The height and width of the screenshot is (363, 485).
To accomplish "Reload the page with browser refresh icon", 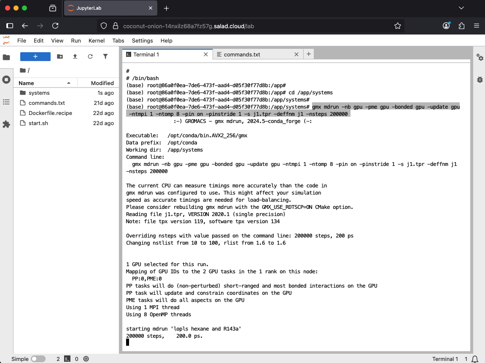I will pyautogui.click(x=55, y=26).
